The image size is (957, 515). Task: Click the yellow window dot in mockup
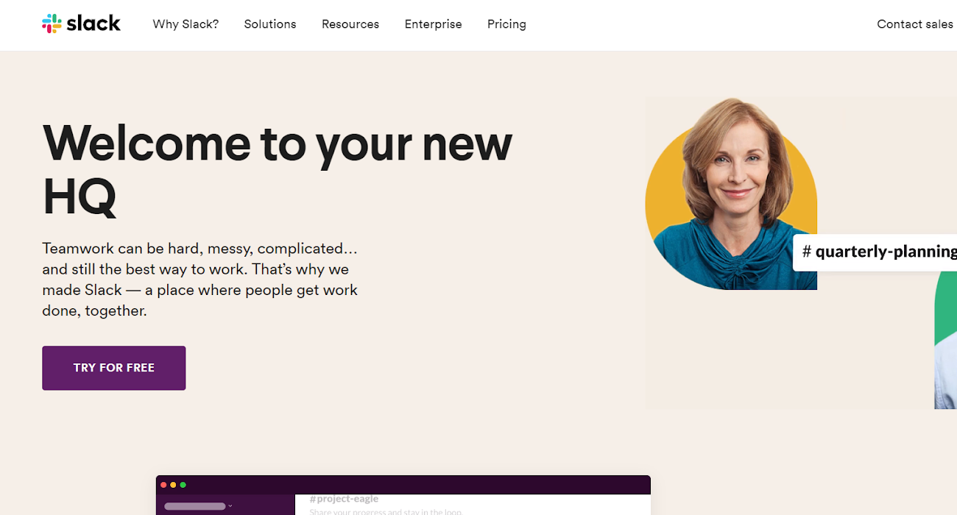(173, 485)
